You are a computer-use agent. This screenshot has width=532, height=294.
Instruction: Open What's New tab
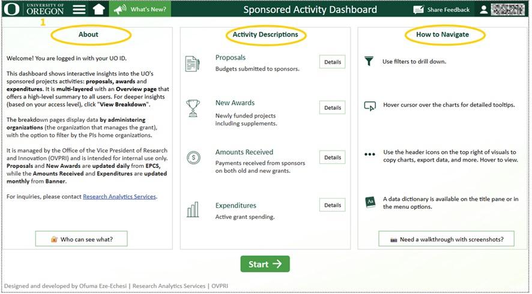[140, 9]
